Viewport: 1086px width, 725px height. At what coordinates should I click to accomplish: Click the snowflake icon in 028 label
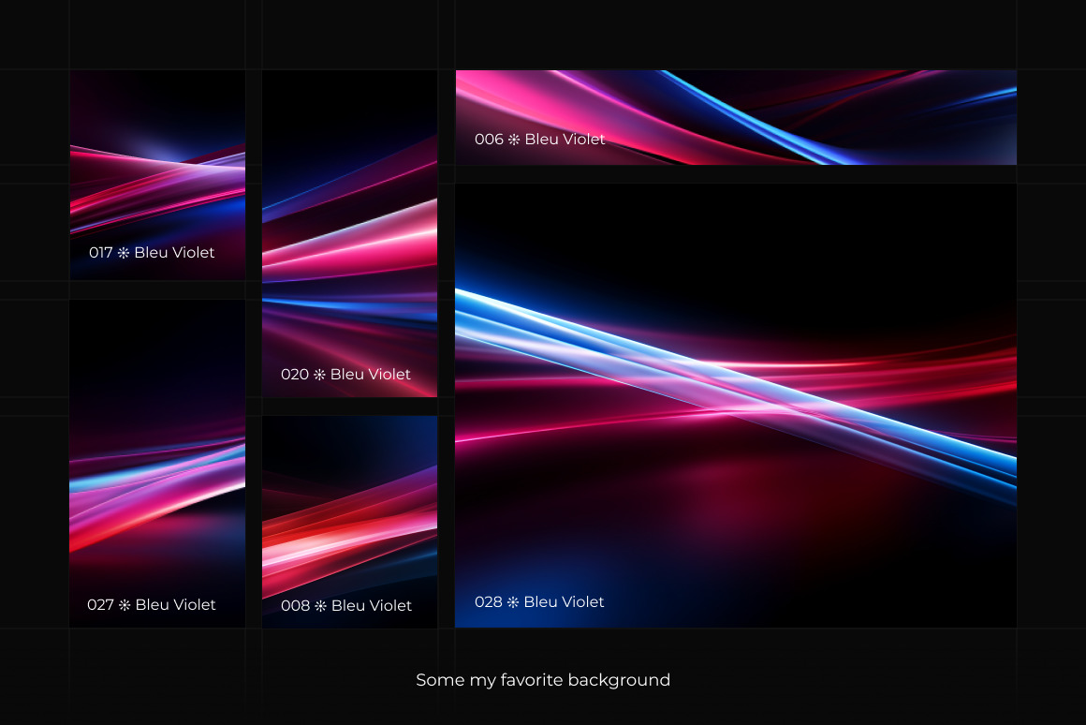pyautogui.click(x=513, y=602)
